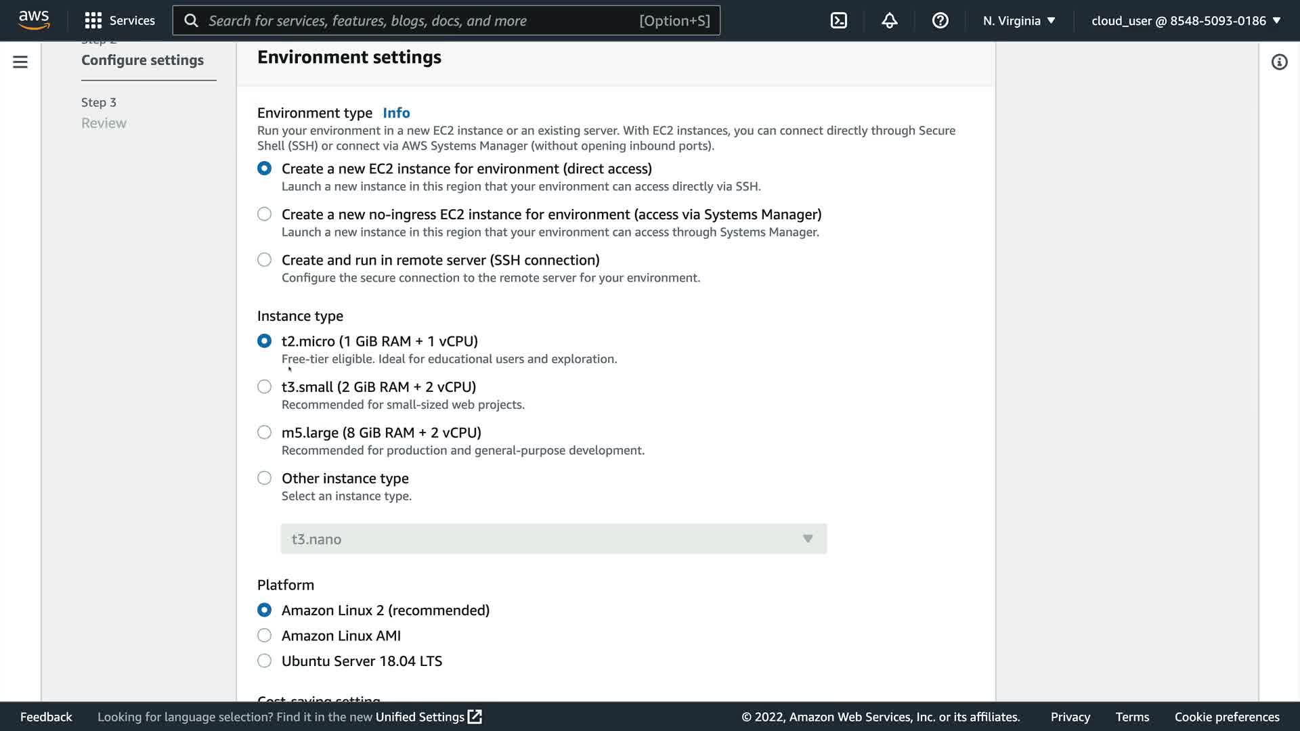Select the no-ingress EC2 instance option
Image resolution: width=1300 pixels, height=731 pixels.
click(264, 215)
